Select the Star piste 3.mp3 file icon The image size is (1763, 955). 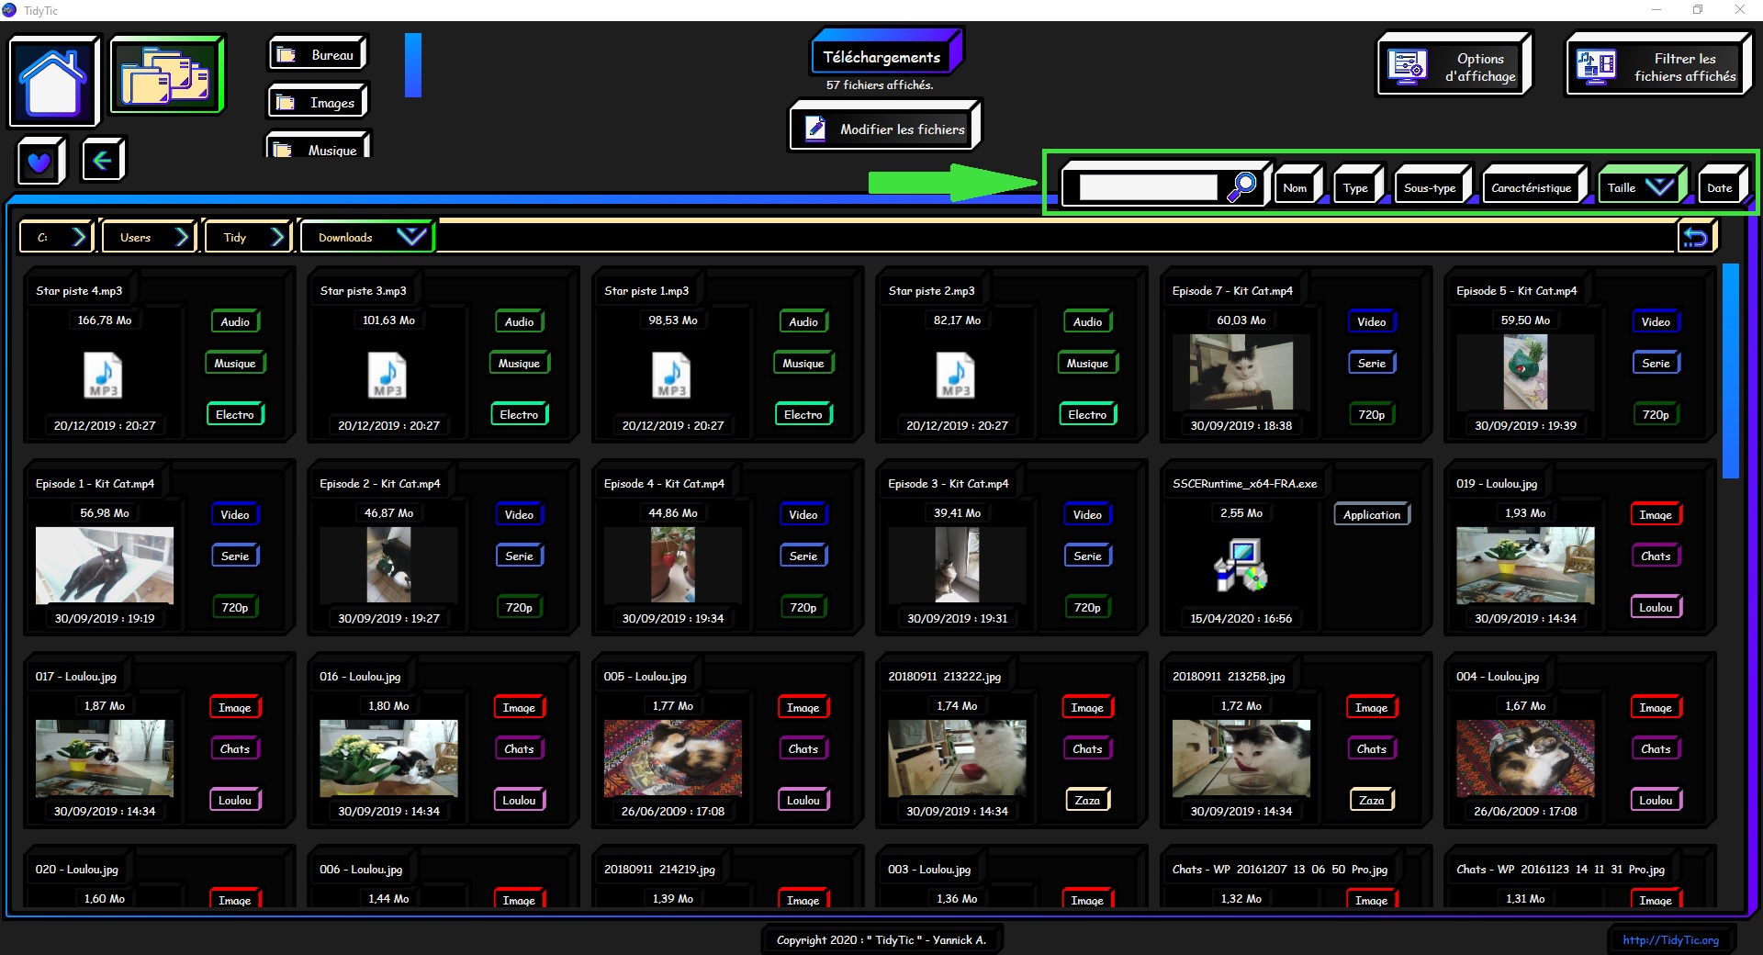coord(387,375)
